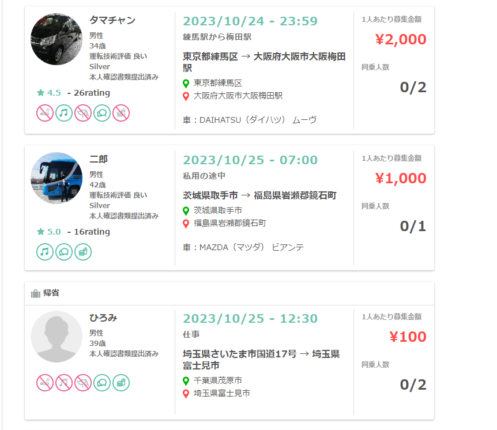The width and height of the screenshot is (497, 430).
Task: Open タマチャン's black car profile photo
Action: 57,39
